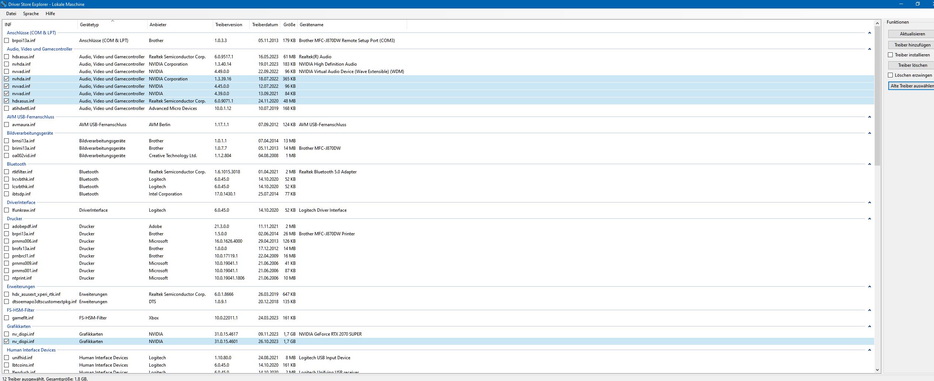934x381 pixels.
Task: Enable the Treiber installieren checkbox
Action: [890, 55]
